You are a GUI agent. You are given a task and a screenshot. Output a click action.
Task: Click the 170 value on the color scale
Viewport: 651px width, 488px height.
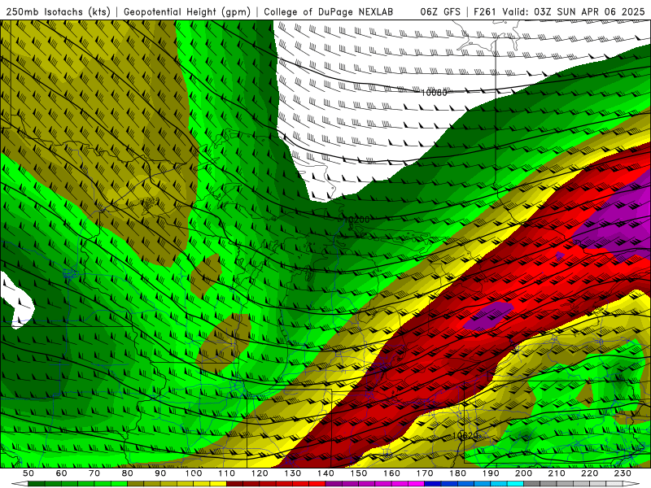[425, 473]
